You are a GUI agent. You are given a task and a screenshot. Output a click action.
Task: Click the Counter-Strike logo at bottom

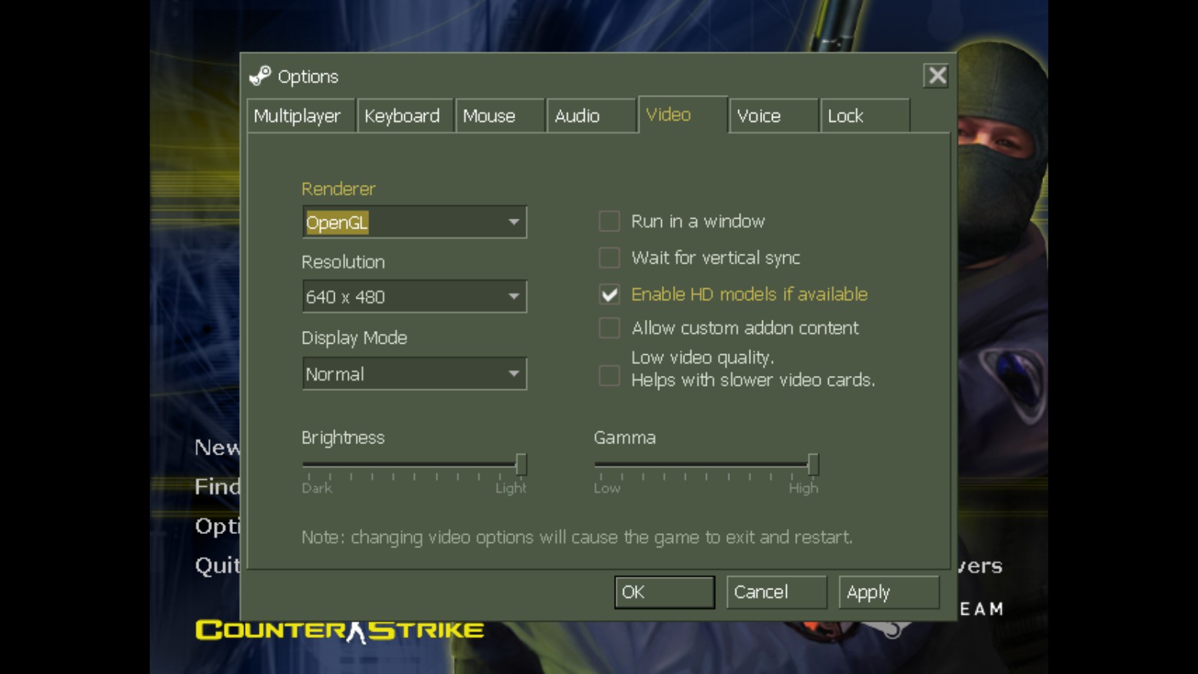click(x=340, y=631)
